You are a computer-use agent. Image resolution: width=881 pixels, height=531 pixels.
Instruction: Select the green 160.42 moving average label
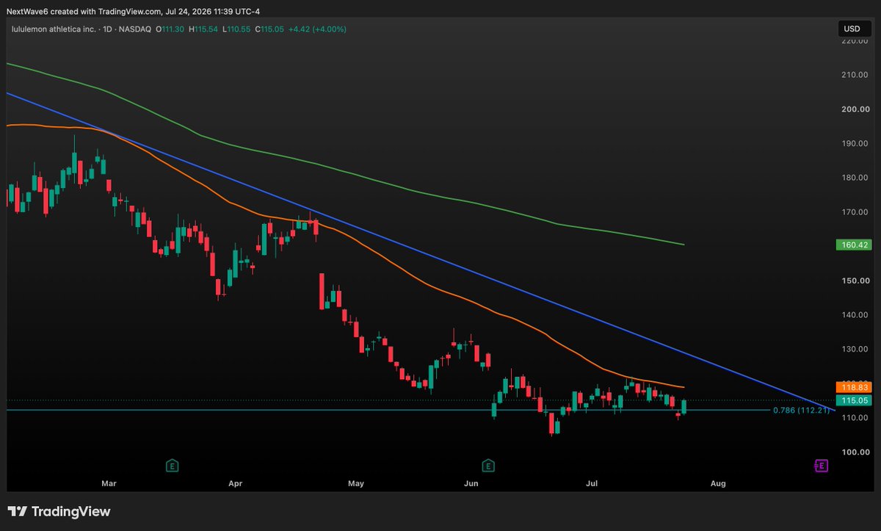click(853, 245)
